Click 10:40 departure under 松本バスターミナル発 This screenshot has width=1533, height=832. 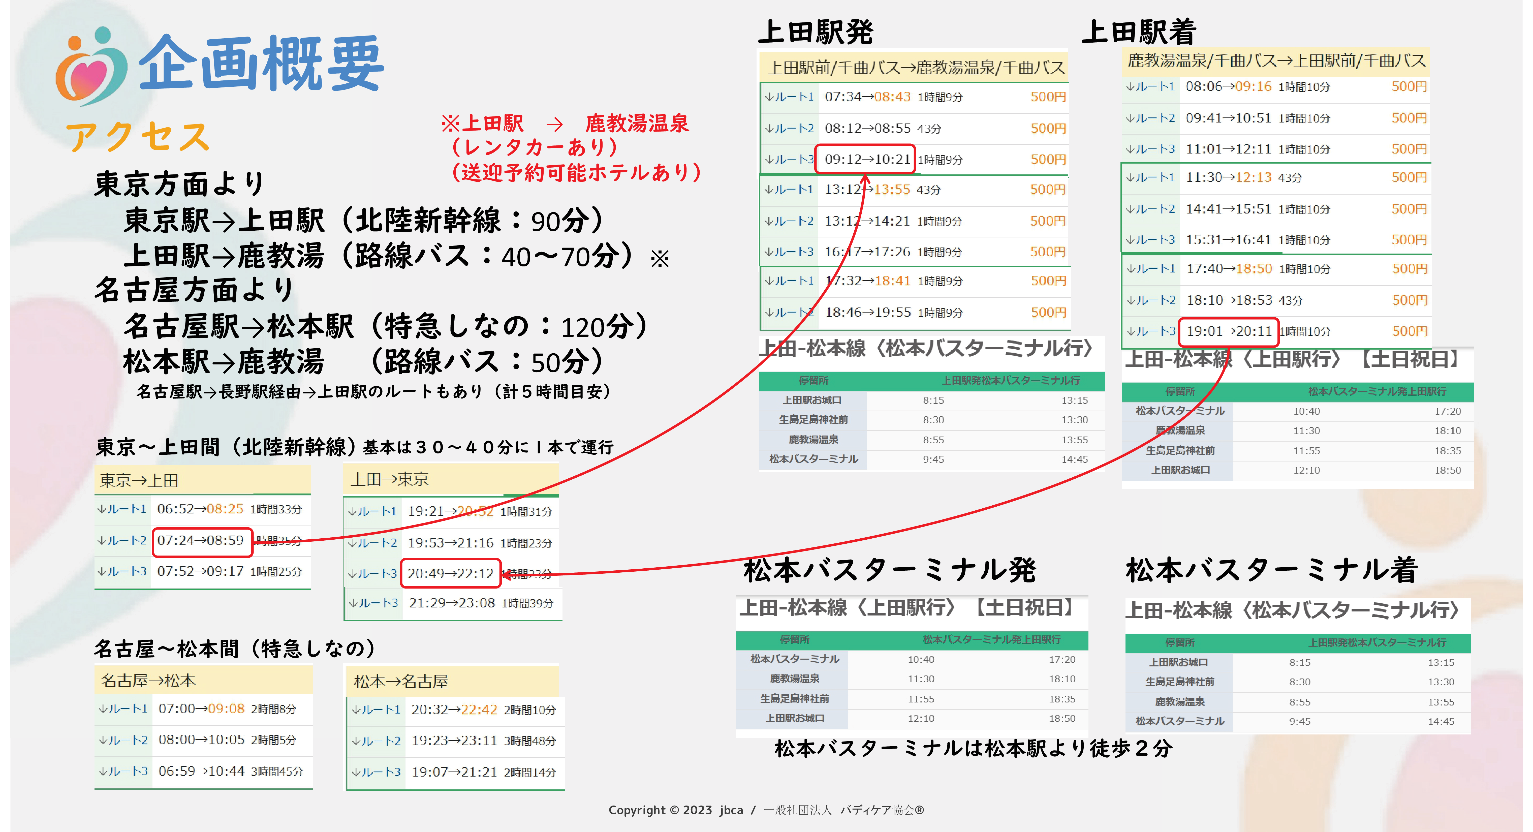pyautogui.click(x=921, y=659)
